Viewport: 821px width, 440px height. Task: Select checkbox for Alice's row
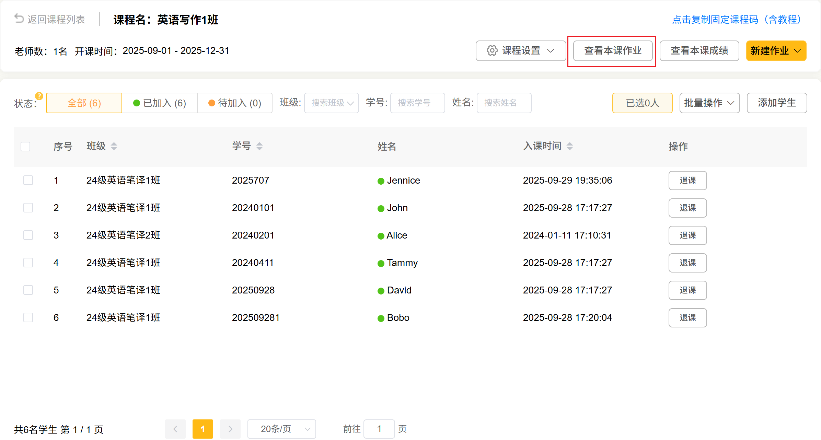tap(28, 235)
